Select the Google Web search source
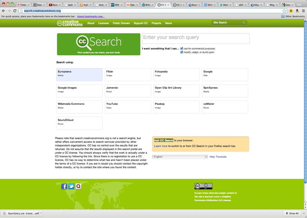 [225, 75]
